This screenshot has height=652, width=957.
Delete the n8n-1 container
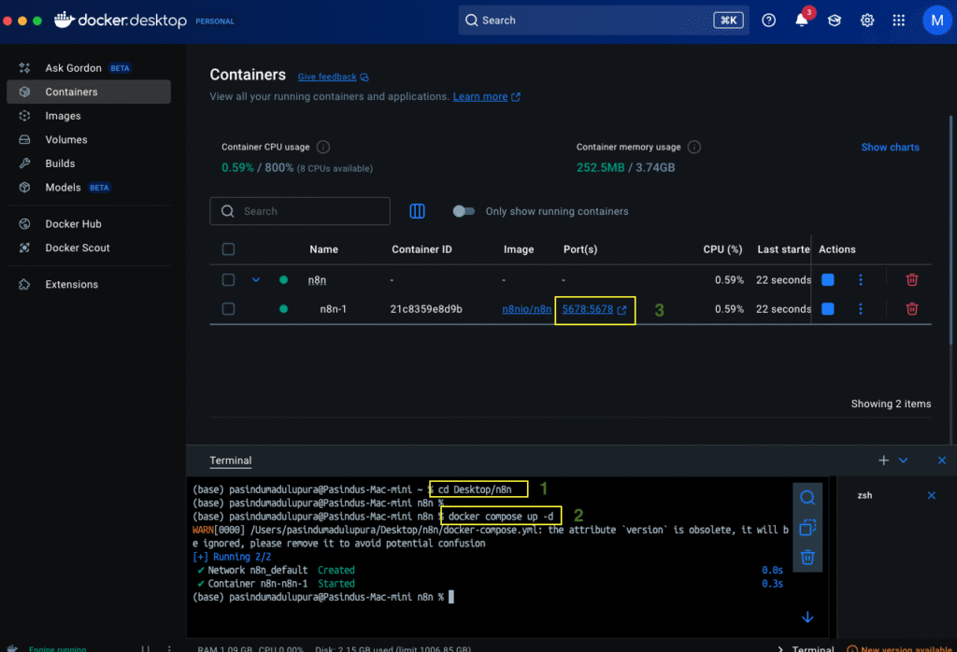(x=912, y=308)
